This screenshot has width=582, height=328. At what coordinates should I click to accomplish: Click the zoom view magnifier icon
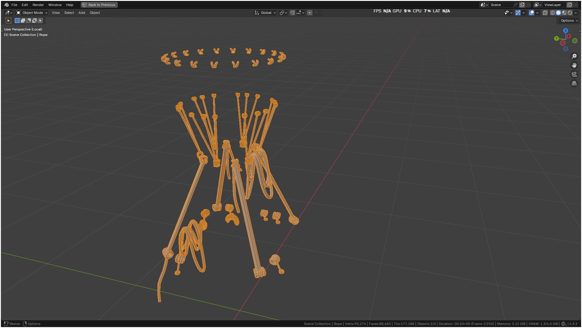pyautogui.click(x=574, y=56)
